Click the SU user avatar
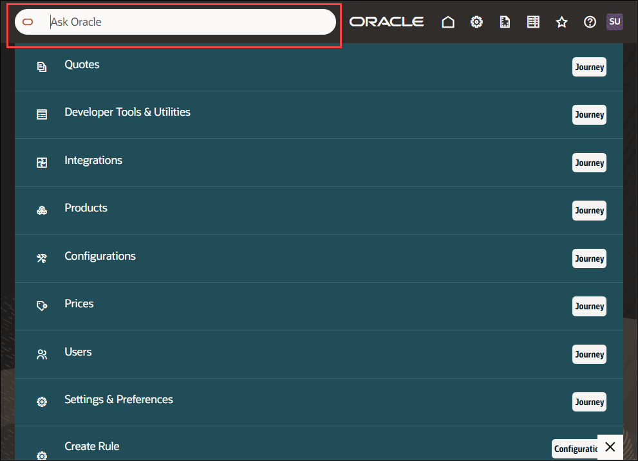The image size is (638, 461). pyautogui.click(x=615, y=21)
